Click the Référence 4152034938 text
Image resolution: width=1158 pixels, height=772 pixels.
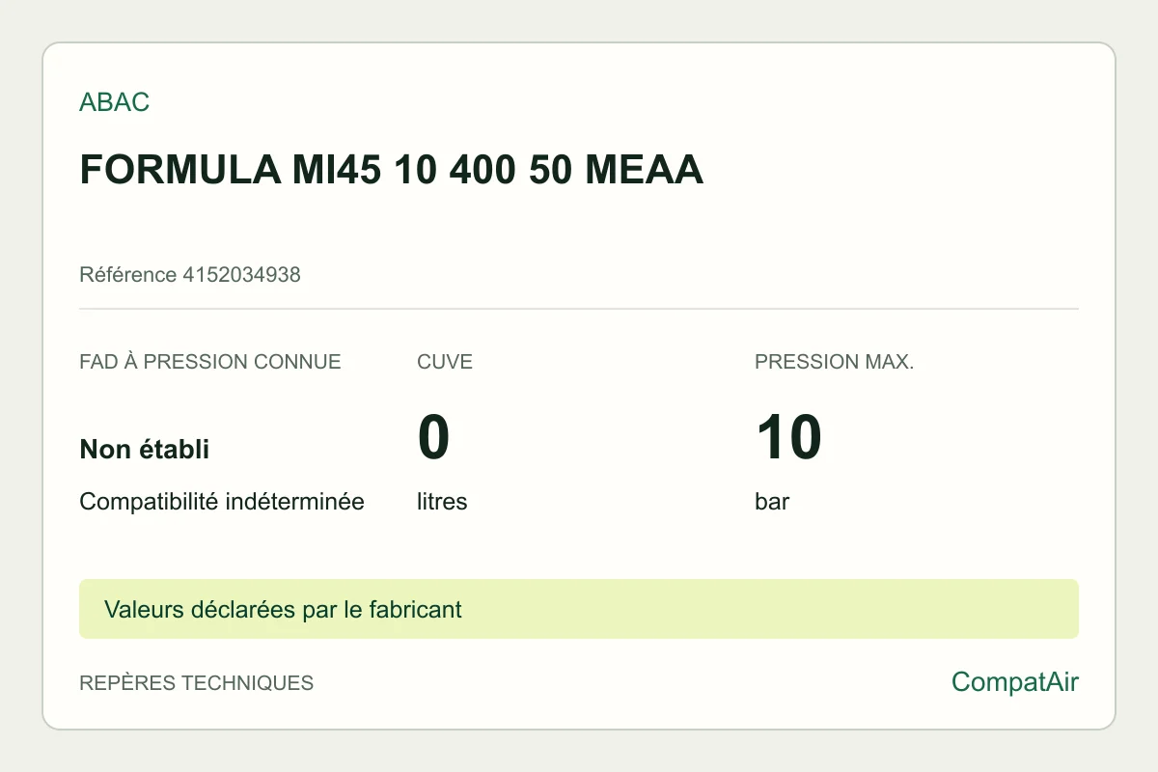click(x=190, y=275)
